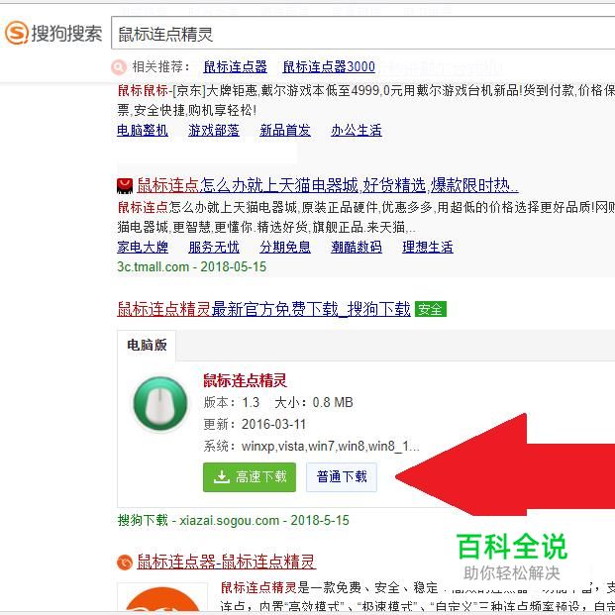The width and height of the screenshot is (615, 615).
Task: Open the 鼠标连点怎么办就上天猫电器城 result title
Action: pos(328,185)
